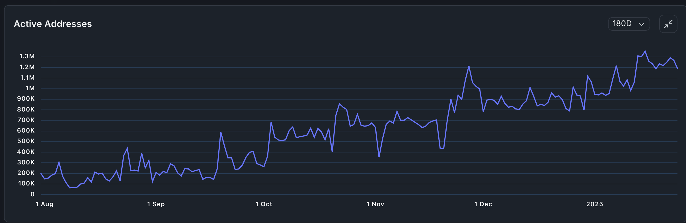Click the 800K y-axis label
This screenshot has width=686, height=223.
(26, 110)
